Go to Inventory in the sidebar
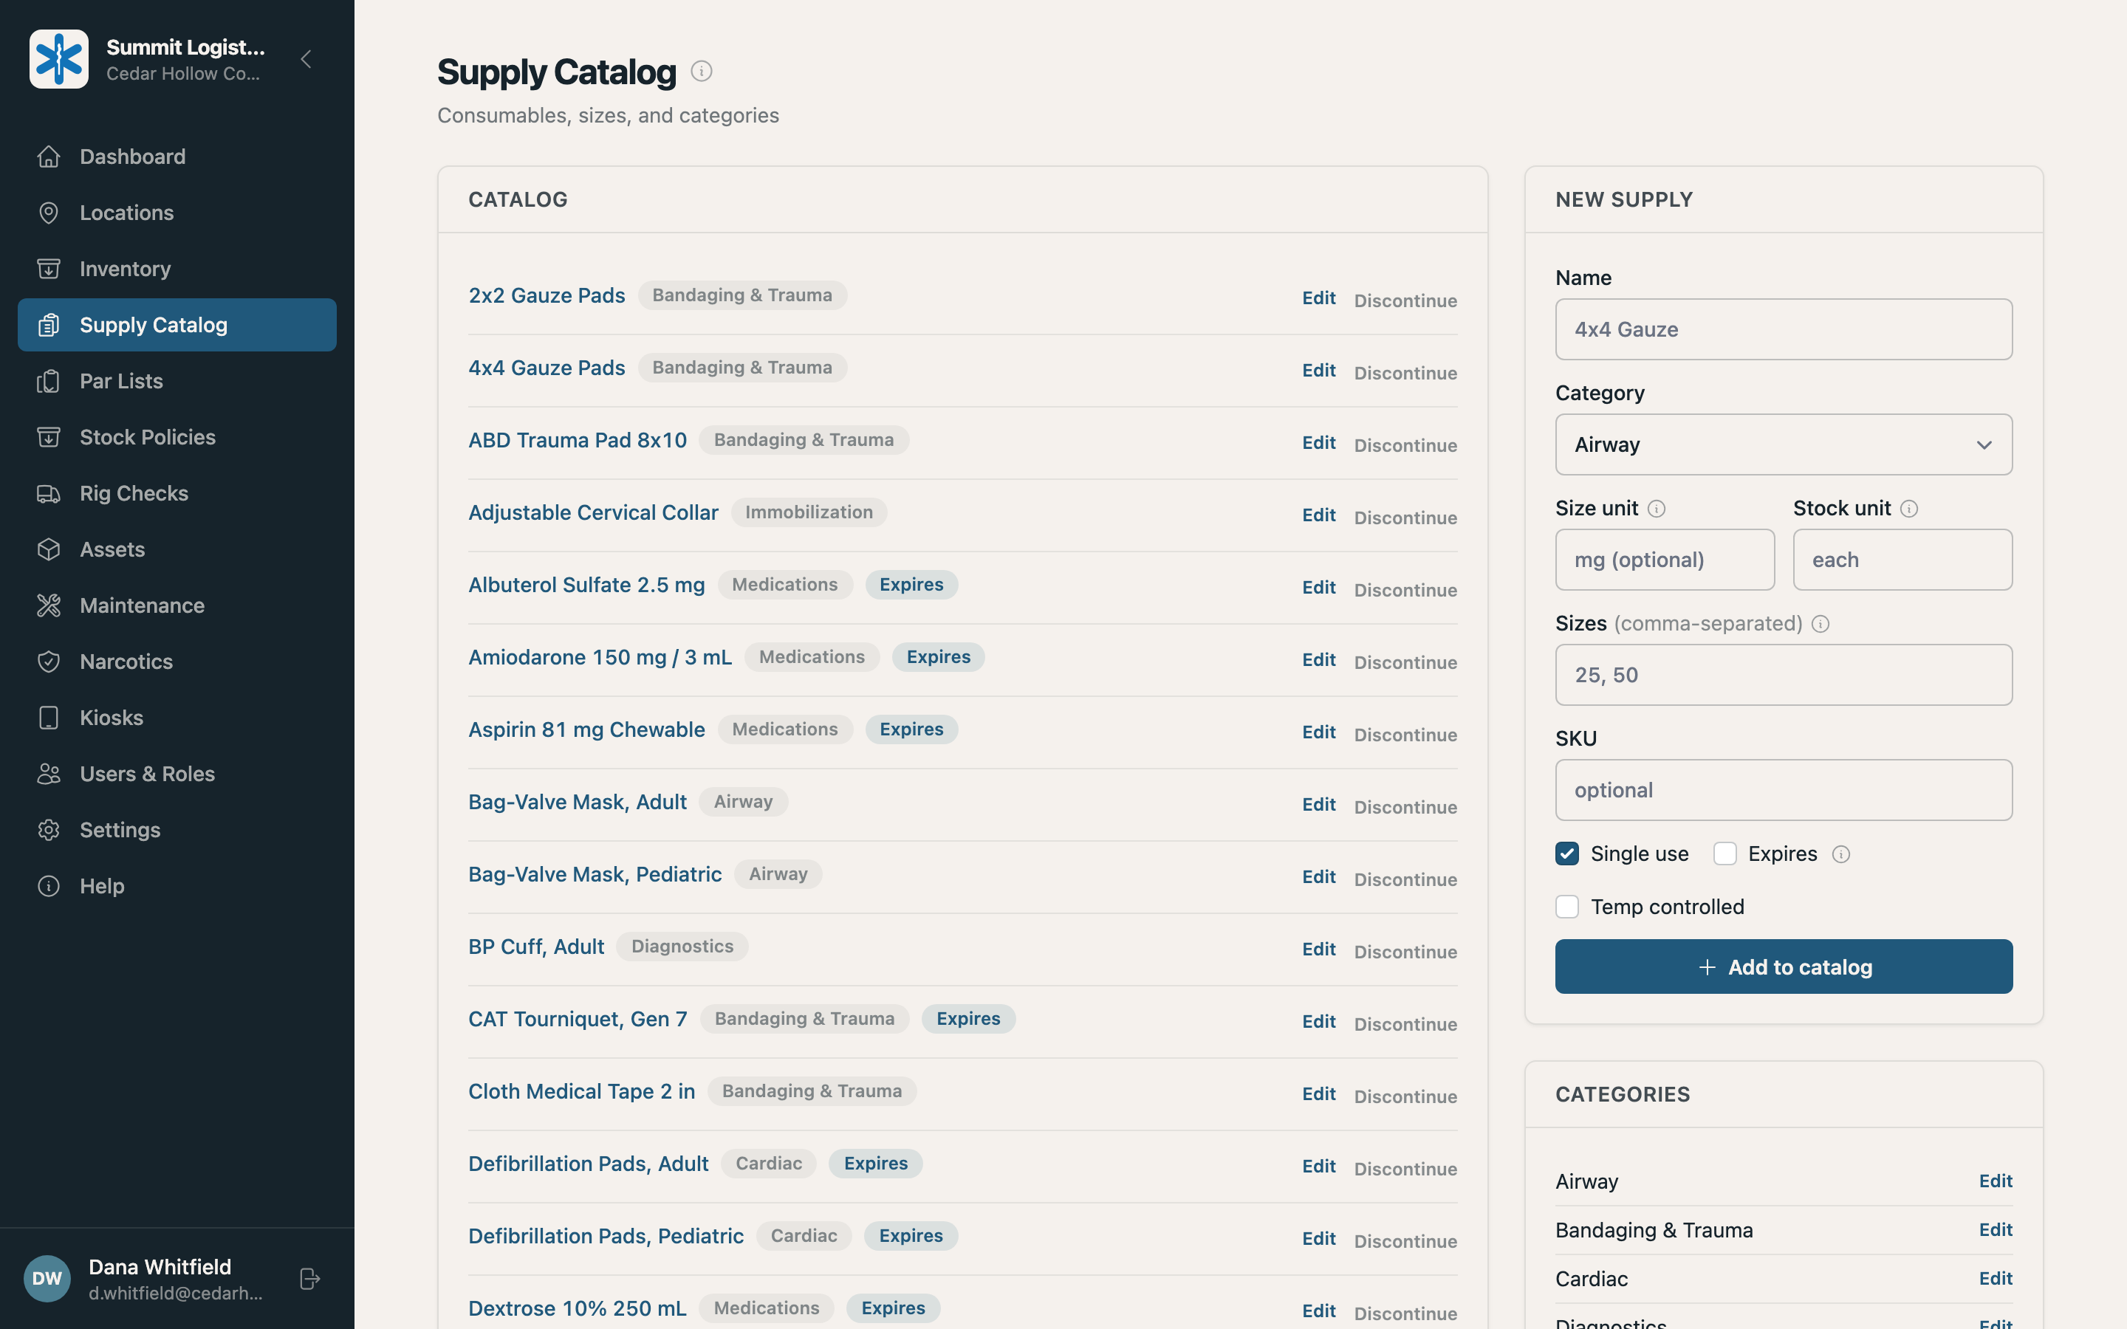 click(x=177, y=269)
